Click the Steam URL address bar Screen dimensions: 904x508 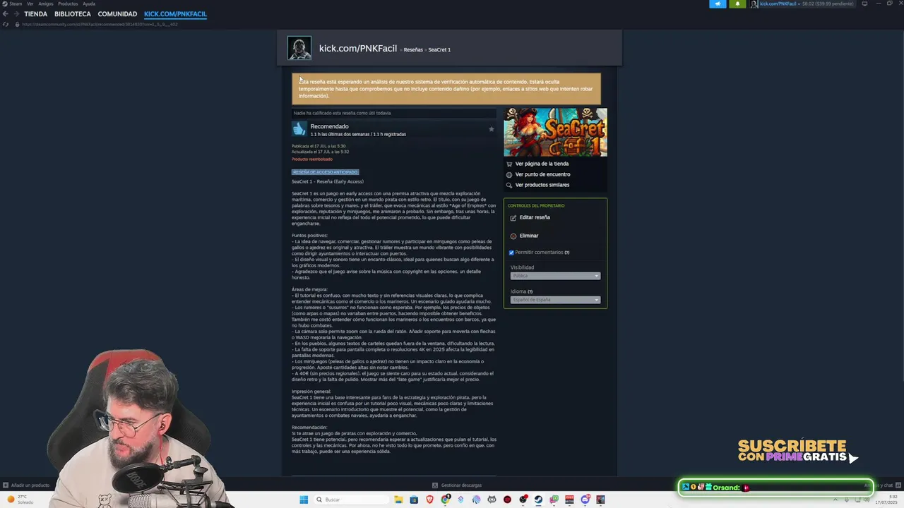pyautogui.click(x=100, y=24)
